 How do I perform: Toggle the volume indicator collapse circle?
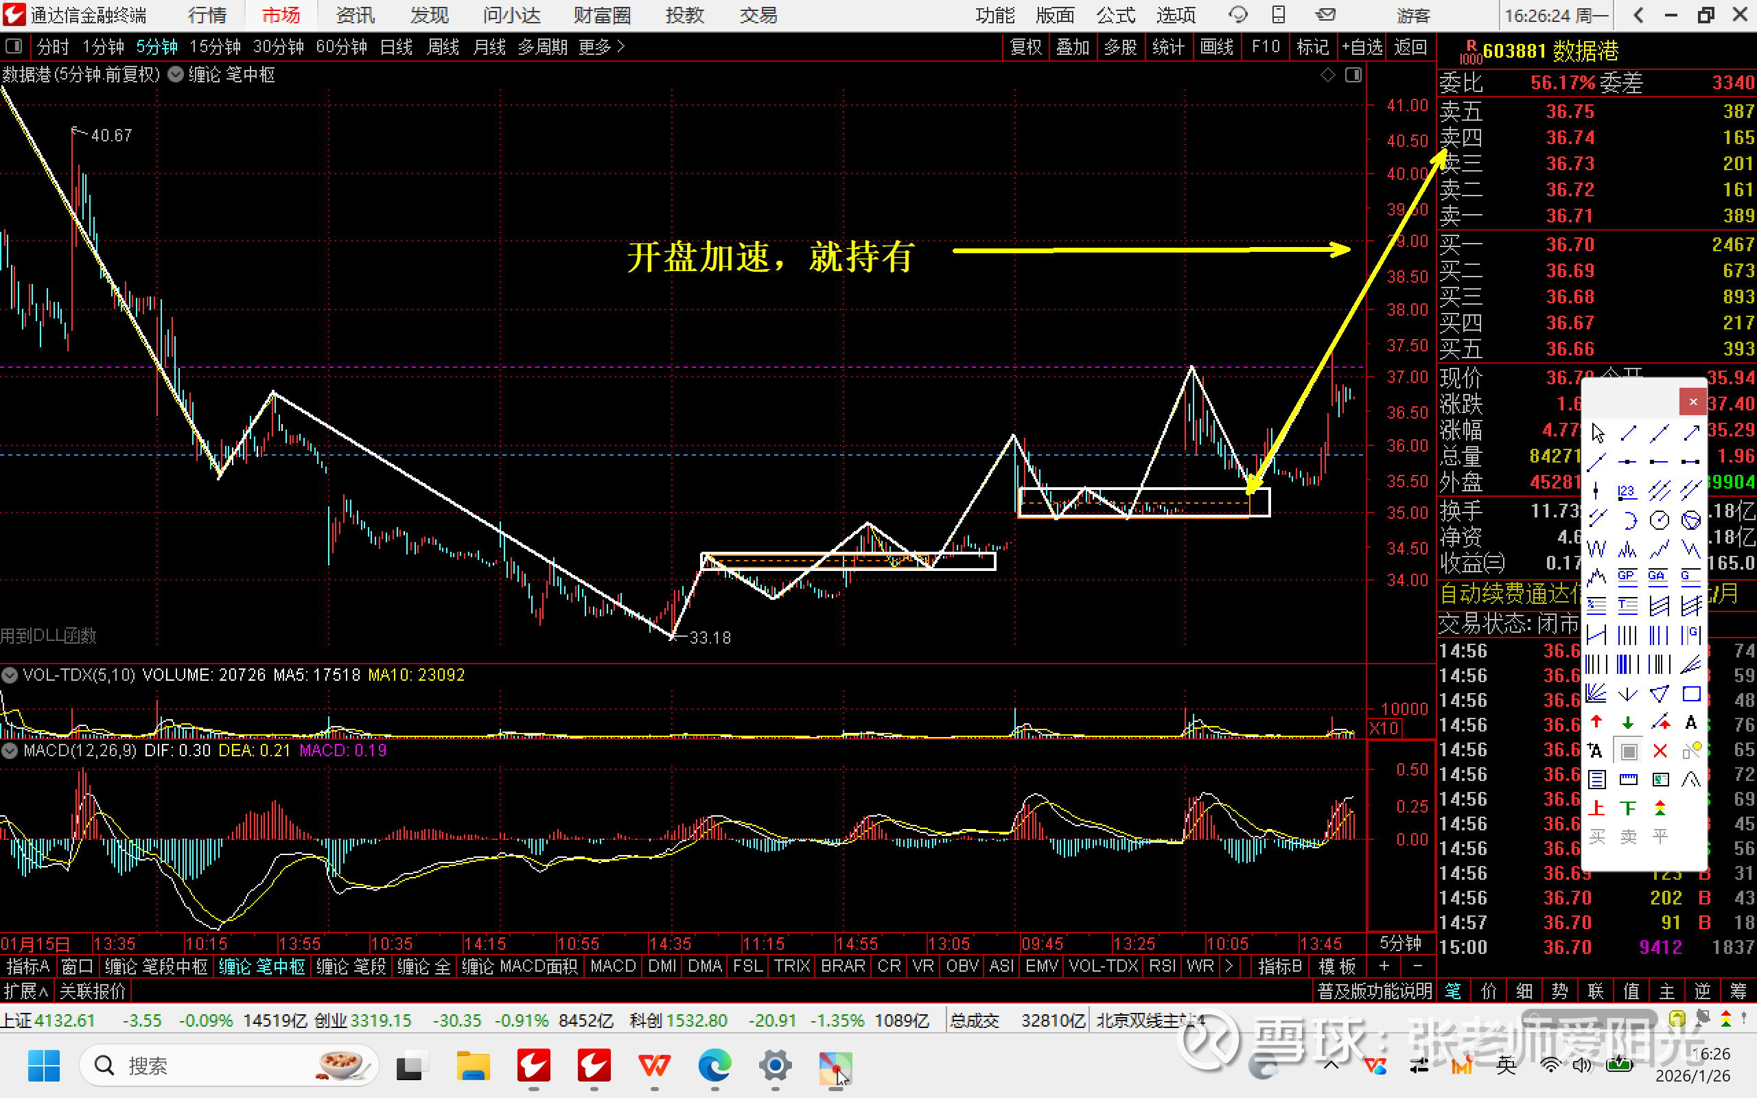pyautogui.click(x=10, y=675)
